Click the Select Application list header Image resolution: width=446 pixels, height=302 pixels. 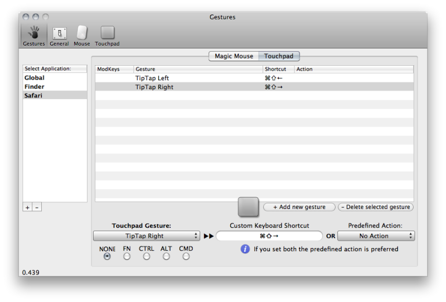[55, 69]
